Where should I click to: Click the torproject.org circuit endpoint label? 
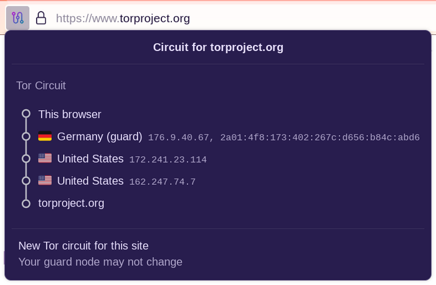click(x=71, y=203)
